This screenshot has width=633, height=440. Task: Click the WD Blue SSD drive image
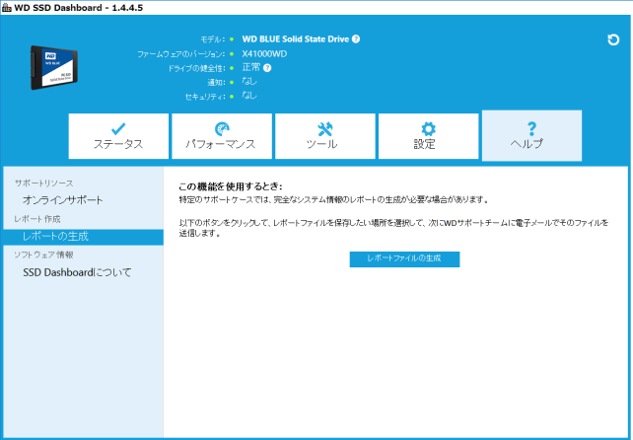54,67
